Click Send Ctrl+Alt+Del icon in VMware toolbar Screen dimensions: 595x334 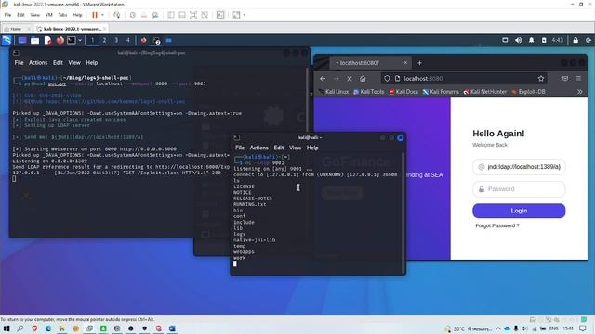(x=117, y=15)
